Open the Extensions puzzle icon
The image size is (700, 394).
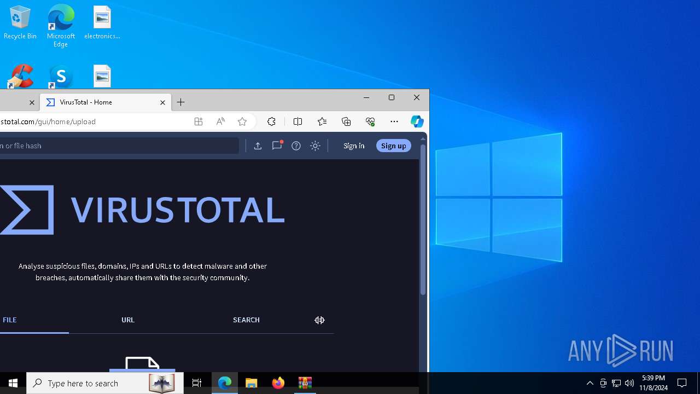pyautogui.click(x=272, y=121)
